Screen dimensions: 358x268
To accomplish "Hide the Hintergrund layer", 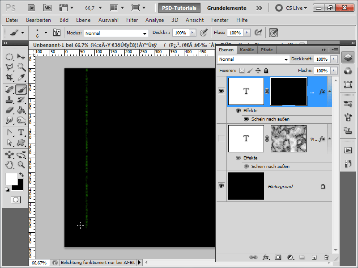I will coord(221,186).
